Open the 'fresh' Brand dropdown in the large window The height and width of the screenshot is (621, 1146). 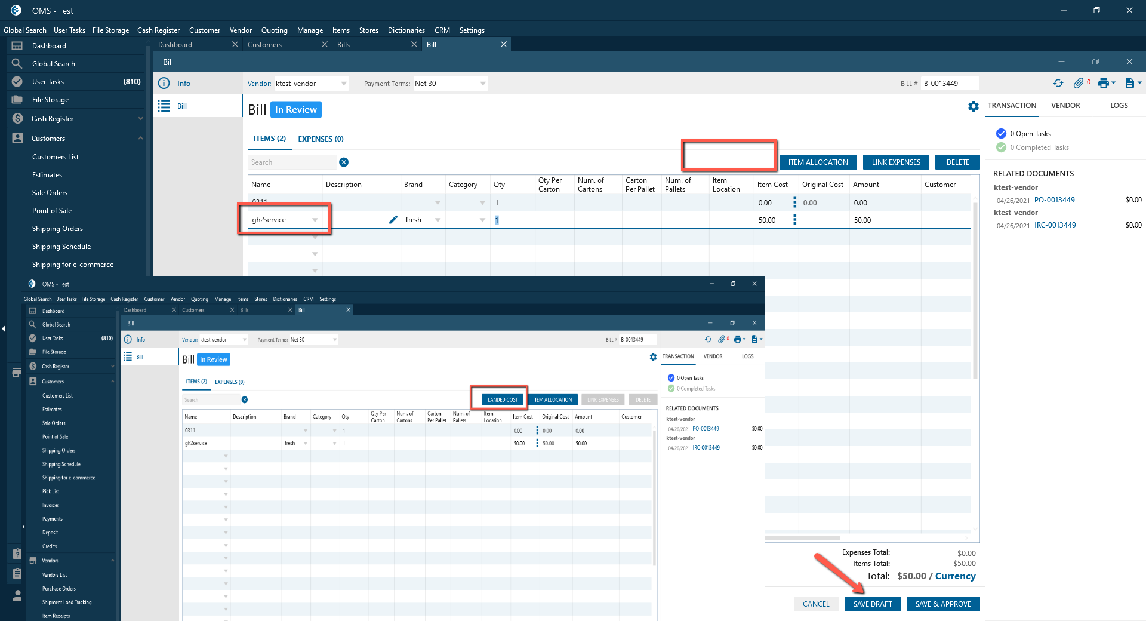[438, 220]
